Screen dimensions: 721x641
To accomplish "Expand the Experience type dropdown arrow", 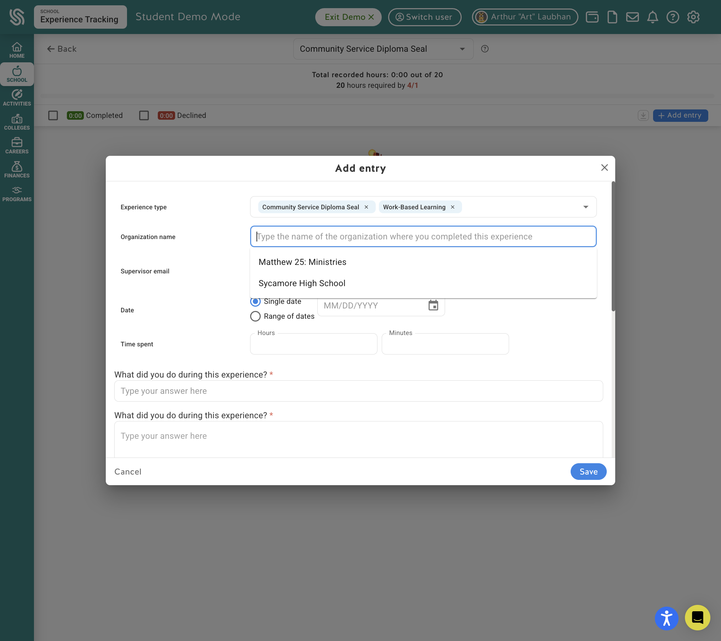I will click(586, 207).
